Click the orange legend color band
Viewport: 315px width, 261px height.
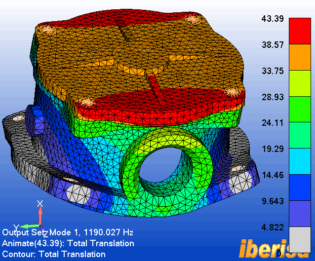pos(300,57)
